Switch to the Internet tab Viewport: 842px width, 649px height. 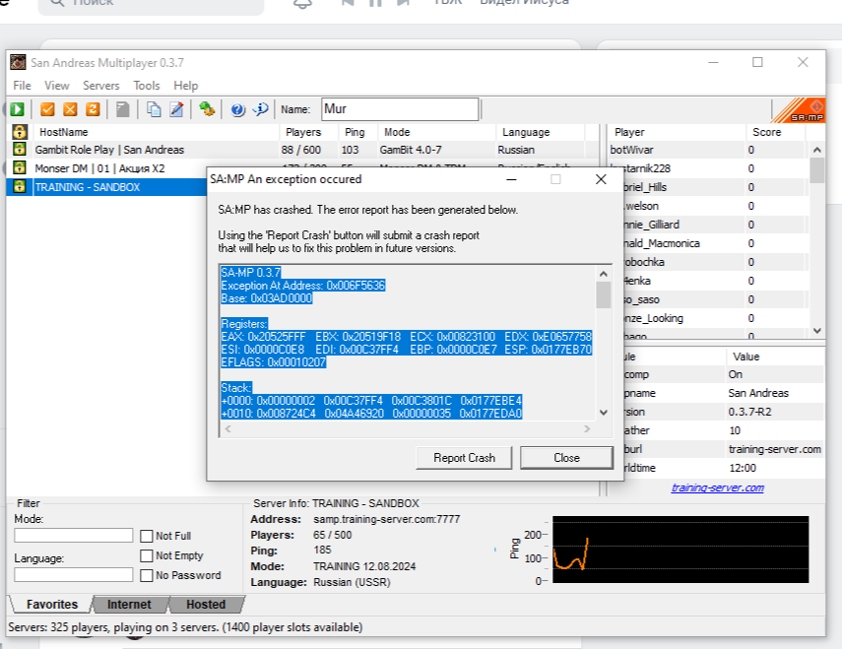129,605
